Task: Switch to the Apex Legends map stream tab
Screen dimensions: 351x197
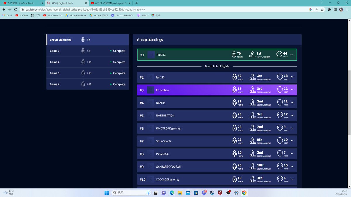Action: click(x=111, y=3)
